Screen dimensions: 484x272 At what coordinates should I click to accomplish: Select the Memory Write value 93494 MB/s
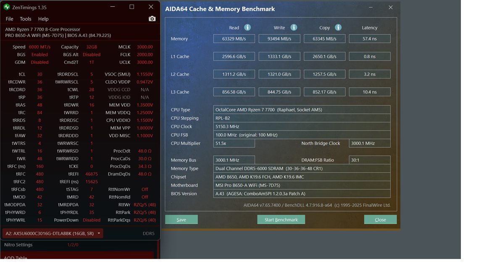pos(279,39)
